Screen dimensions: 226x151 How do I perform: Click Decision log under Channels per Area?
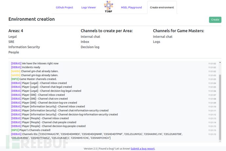(x=90, y=47)
